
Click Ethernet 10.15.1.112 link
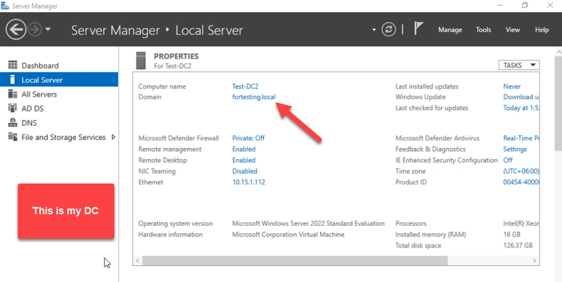tap(249, 182)
